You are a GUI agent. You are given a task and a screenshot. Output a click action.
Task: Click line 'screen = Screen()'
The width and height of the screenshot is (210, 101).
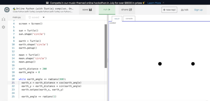(31, 24)
